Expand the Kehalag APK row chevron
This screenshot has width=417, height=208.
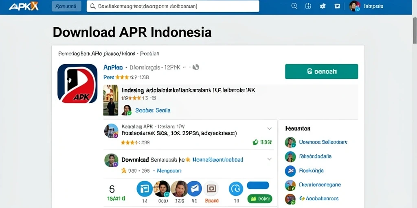pyautogui.click(x=270, y=129)
